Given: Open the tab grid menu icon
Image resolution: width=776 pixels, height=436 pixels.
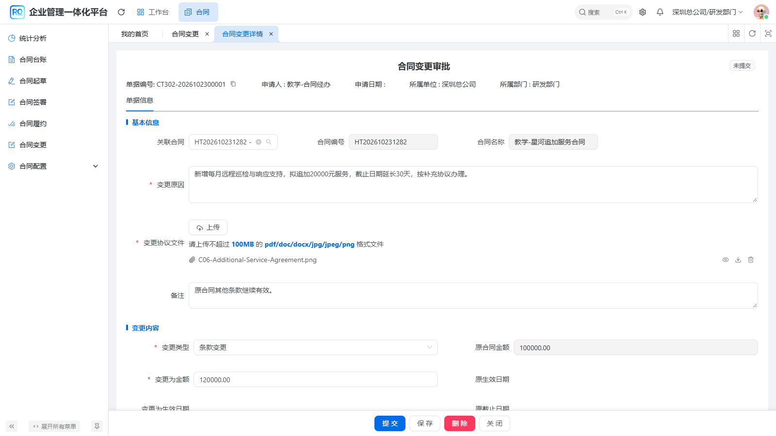Looking at the screenshot, I should point(736,33).
